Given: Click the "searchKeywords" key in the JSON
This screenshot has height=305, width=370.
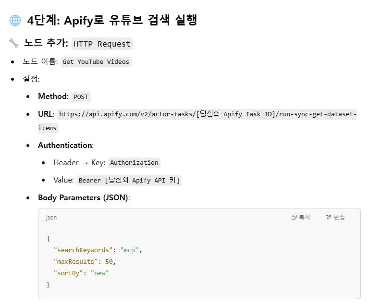Looking at the screenshot, I should tap(83, 250).
